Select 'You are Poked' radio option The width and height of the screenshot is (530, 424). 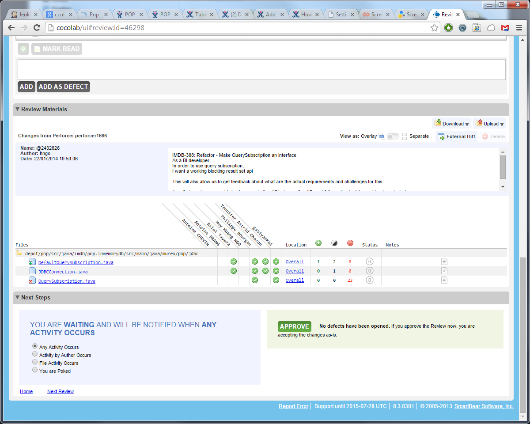[x=35, y=370]
